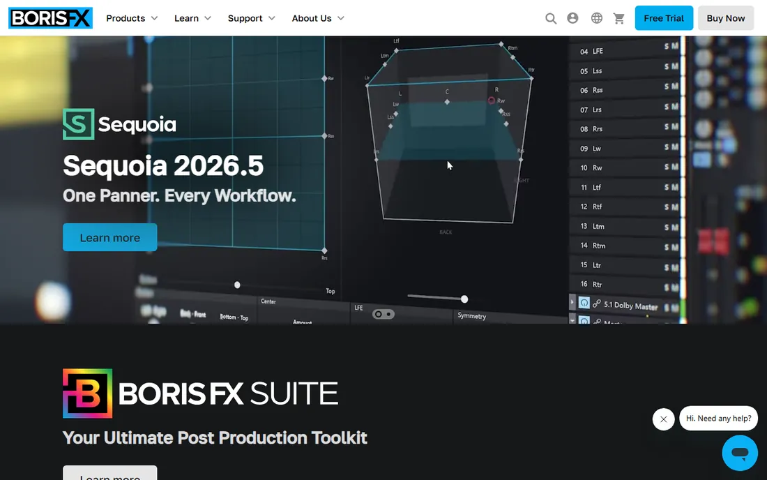The height and width of the screenshot is (480, 767).
Task: Click the "Sequoia 2026.5" heading
Action: 163,166
